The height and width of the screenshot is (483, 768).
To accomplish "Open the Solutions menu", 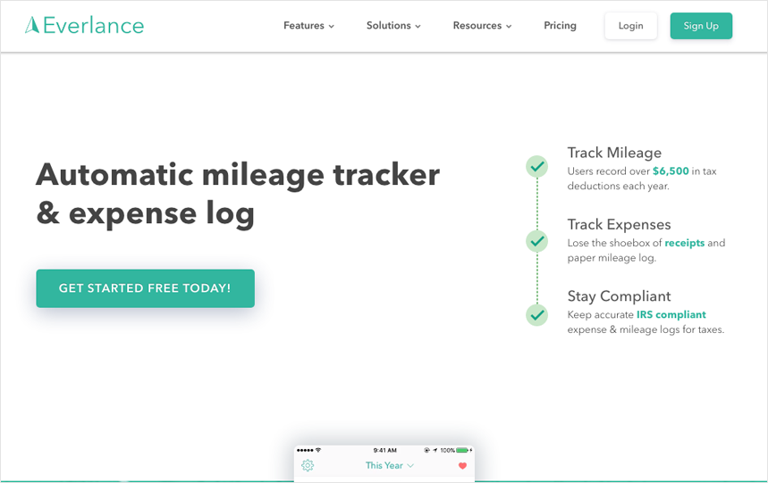I will tap(393, 25).
